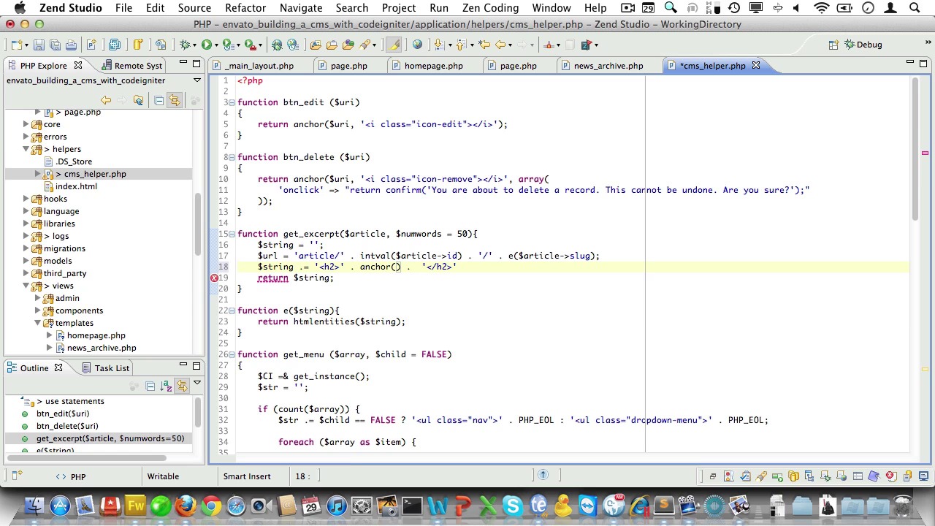Image resolution: width=935 pixels, height=526 pixels.
Task: Select get_excerpt outline entry
Action: click(x=110, y=438)
